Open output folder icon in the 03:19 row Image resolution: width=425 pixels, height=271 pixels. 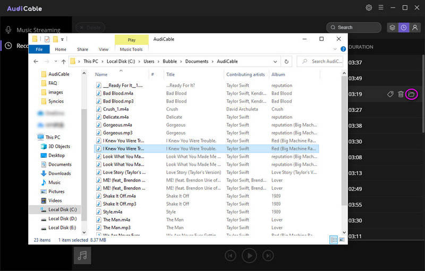click(x=411, y=94)
